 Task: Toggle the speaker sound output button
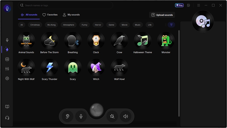click(x=125, y=116)
